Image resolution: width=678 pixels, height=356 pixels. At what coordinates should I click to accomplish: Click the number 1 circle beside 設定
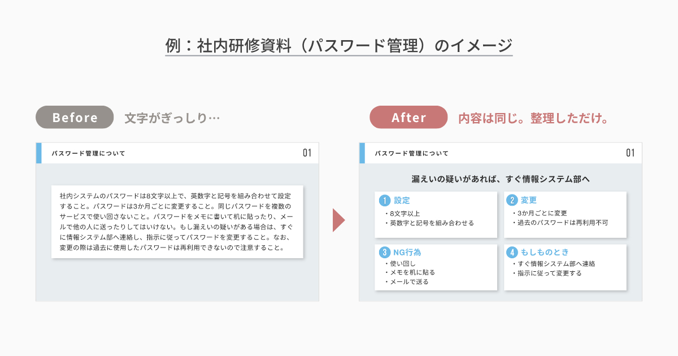coord(385,200)
